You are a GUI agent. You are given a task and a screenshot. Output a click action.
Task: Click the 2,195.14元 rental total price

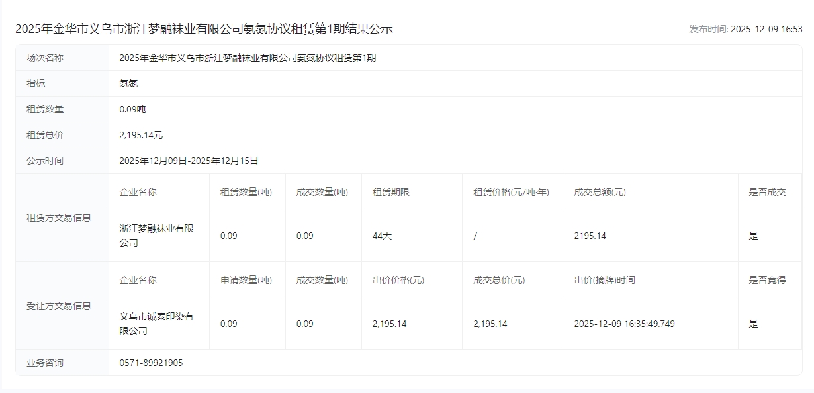pos(141,135)
